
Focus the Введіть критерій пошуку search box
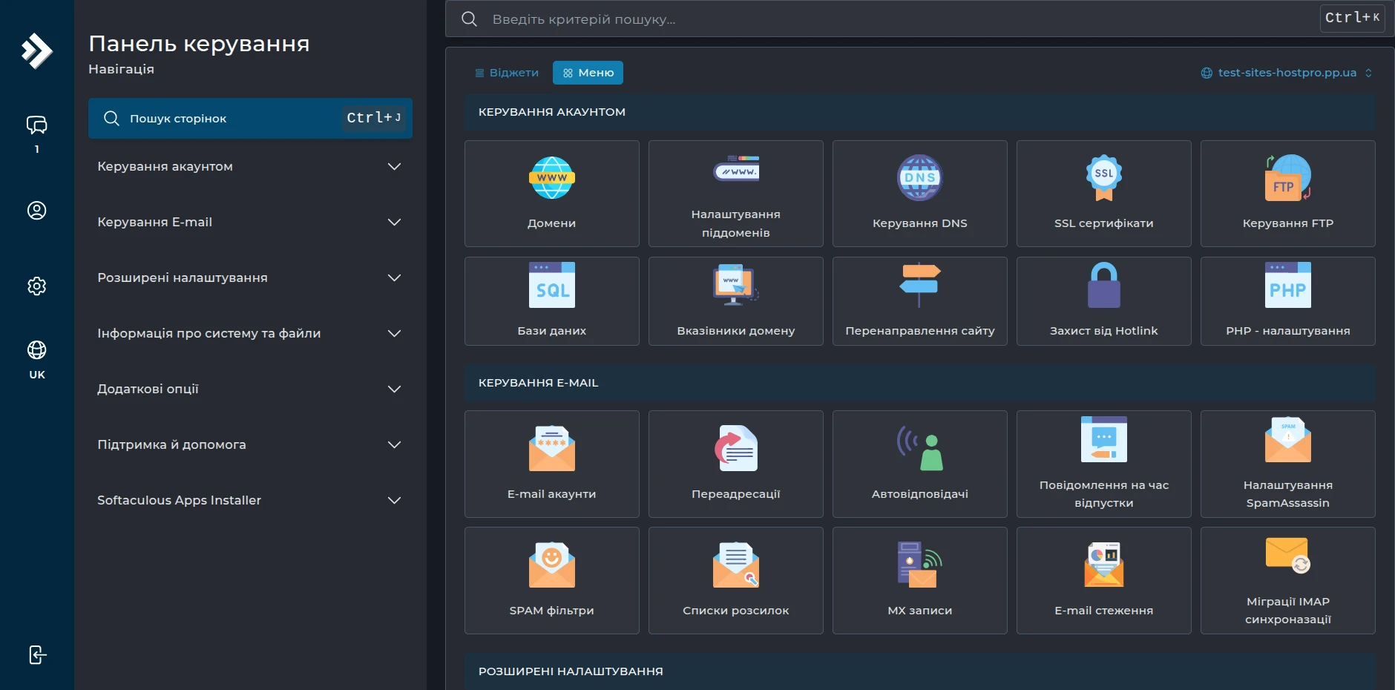point(919,19)
